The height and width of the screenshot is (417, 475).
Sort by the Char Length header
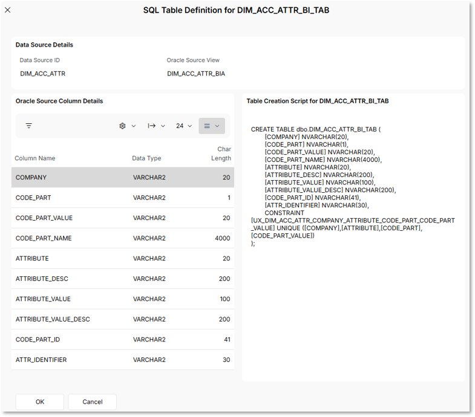point(221,154)
